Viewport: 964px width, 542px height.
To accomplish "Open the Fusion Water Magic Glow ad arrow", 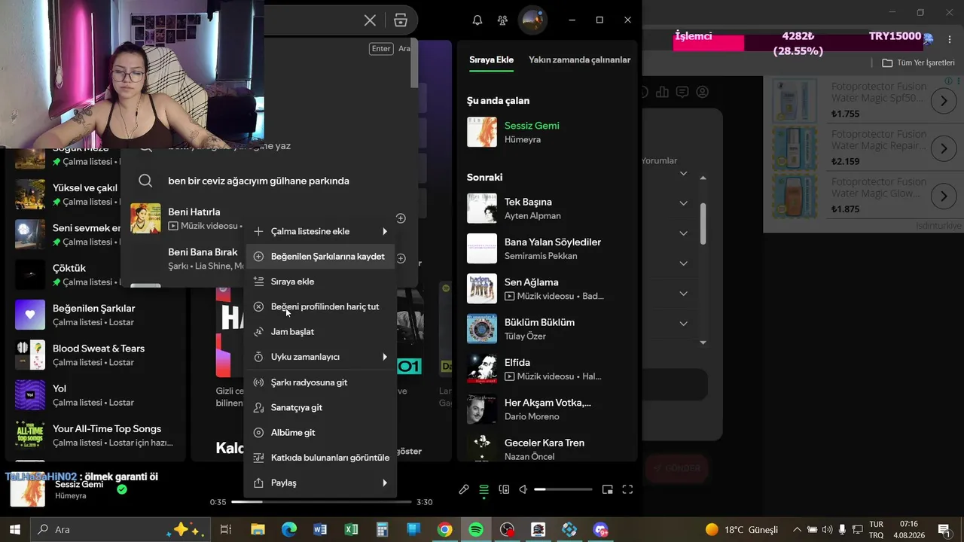I will [944, 196].
